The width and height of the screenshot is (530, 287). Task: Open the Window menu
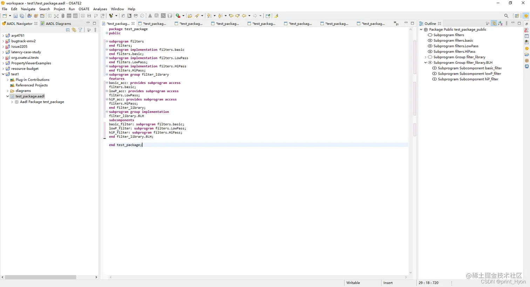[x=117, y=9]
